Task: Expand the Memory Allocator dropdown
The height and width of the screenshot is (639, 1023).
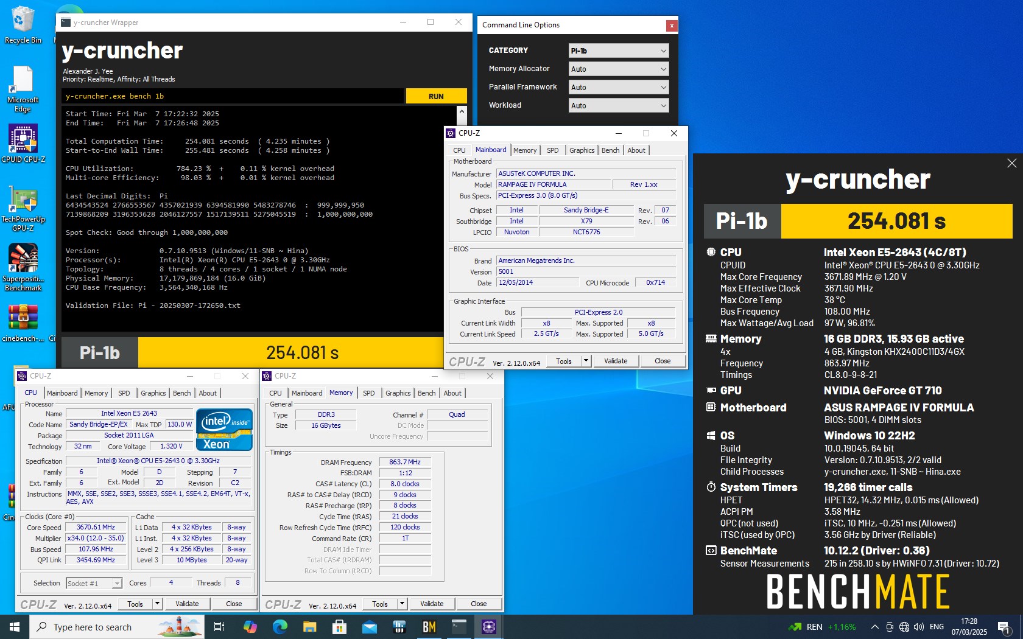Action: click(619, 69)
